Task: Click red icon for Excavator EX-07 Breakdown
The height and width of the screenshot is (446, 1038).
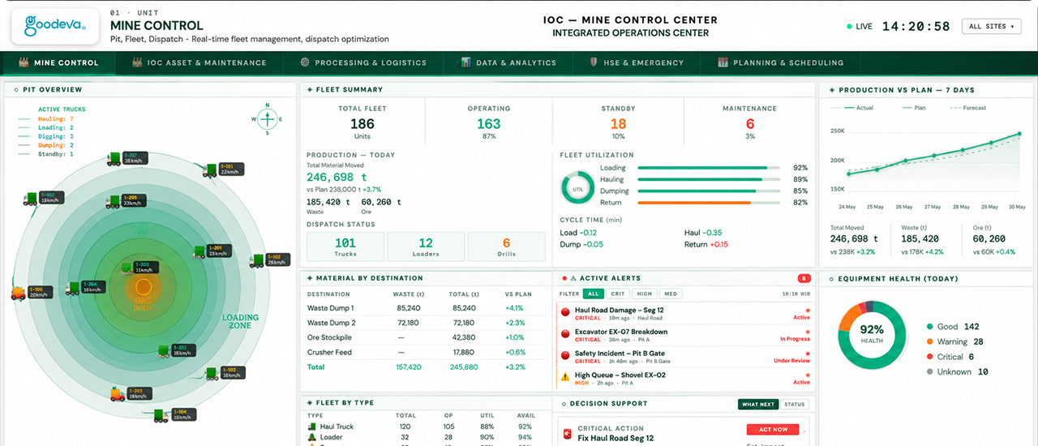Action: [x=565, y=332]
